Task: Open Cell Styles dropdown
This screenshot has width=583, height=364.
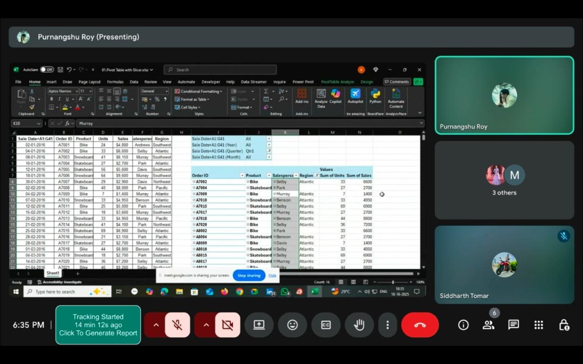Action: coord(187,107)
